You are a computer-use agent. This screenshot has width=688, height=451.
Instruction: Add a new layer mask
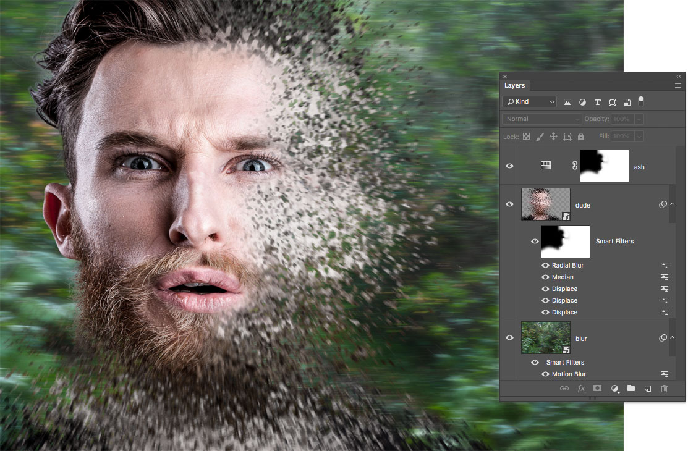(x=597, y=389)
